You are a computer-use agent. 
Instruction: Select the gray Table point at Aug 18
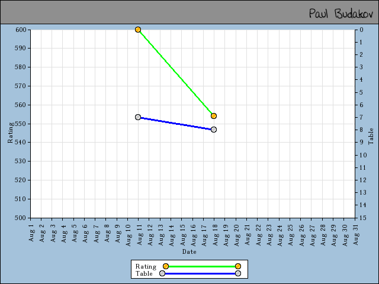(x=214, y=130)
